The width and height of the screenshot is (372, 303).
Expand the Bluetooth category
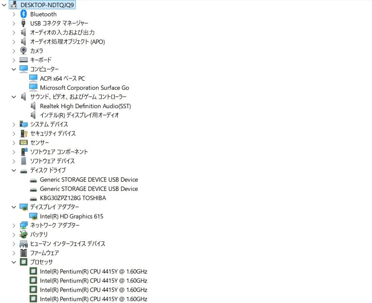coord(14,14)
